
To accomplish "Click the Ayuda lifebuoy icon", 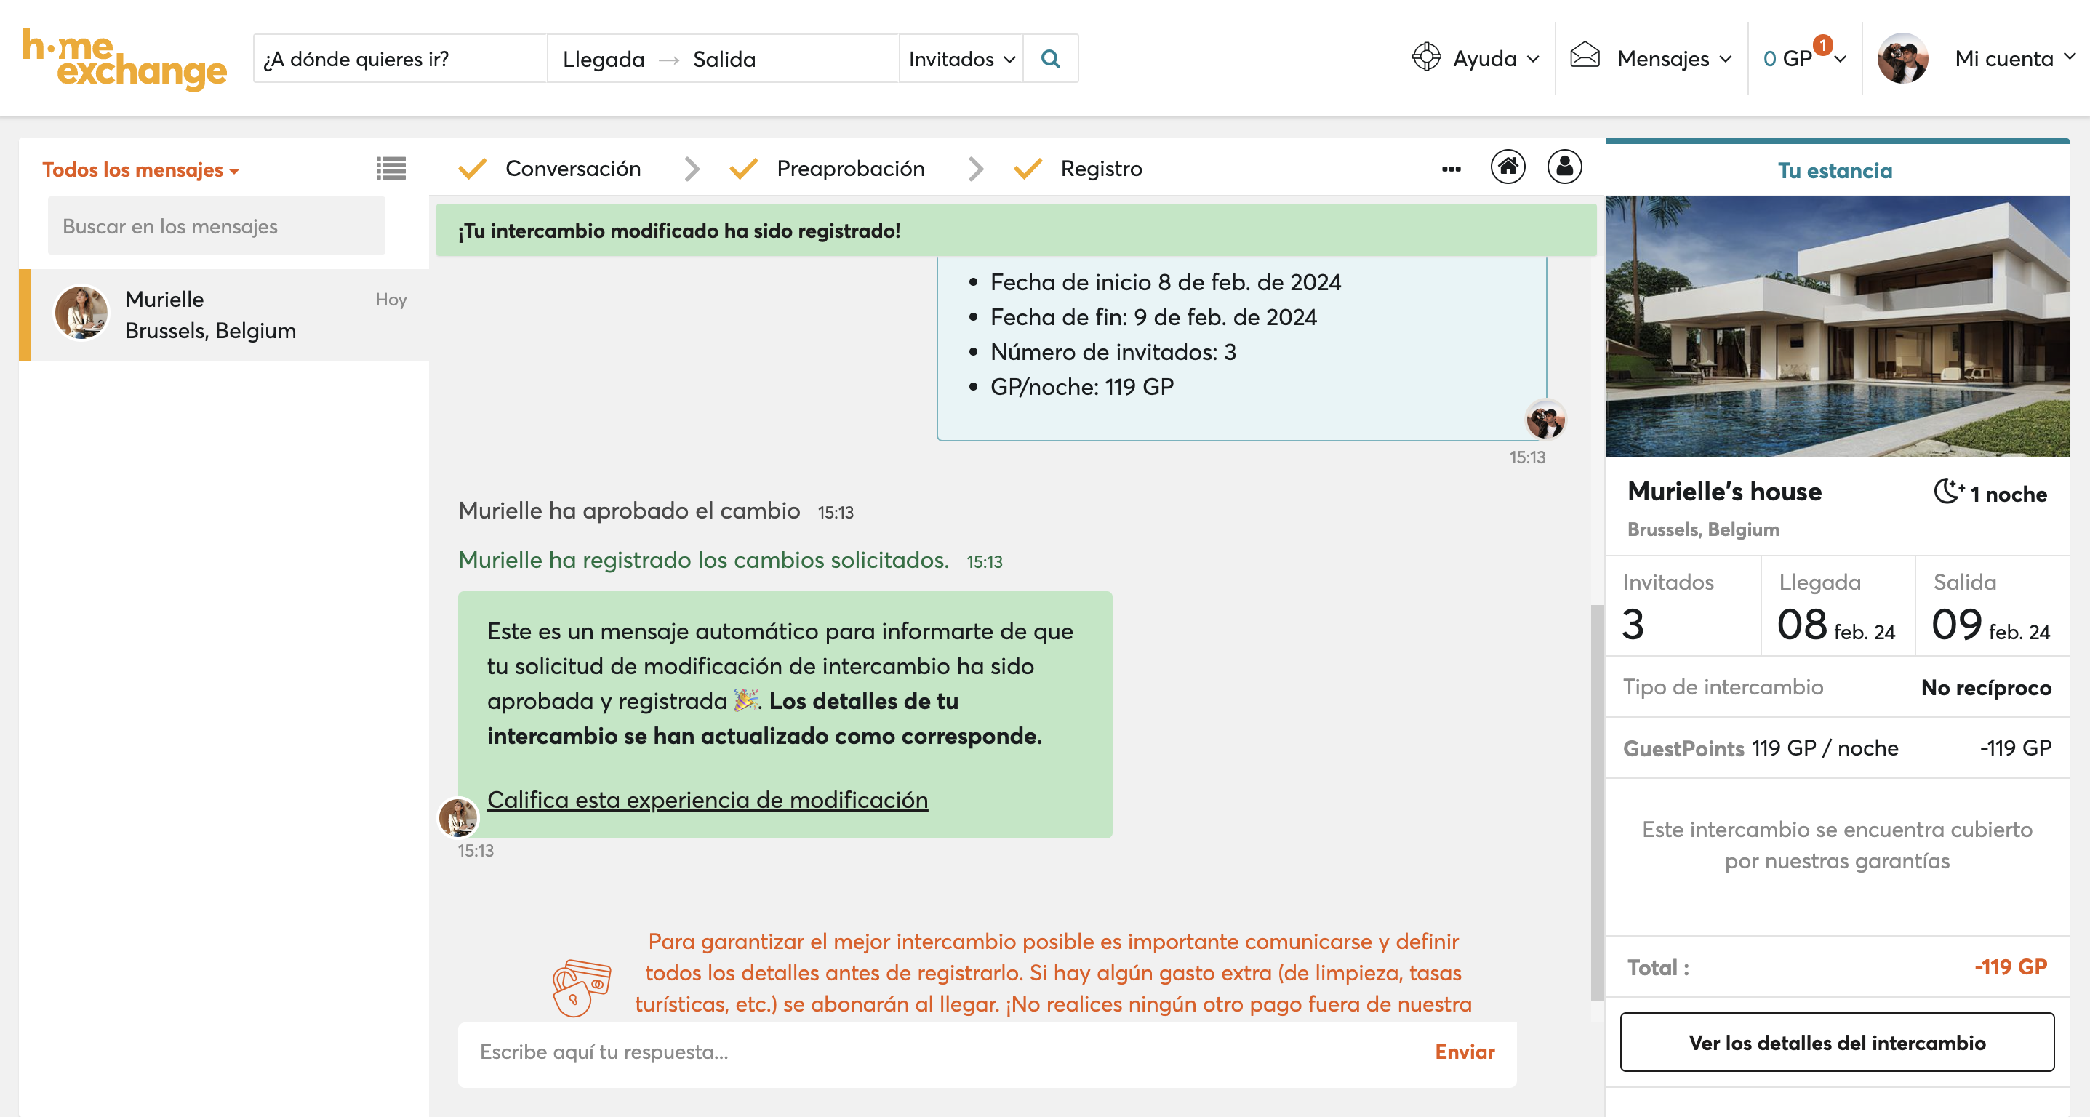I will point(1425,57).
